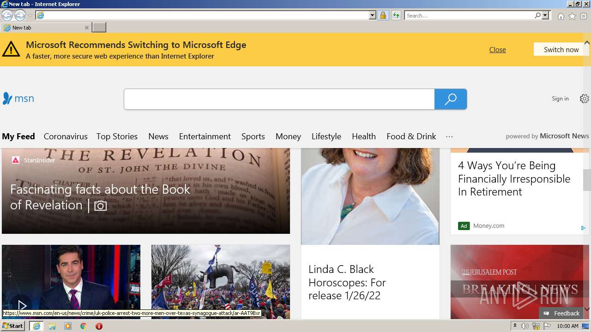Click the AdChoices icon on Money.com ad
591x332 pixels.
click(x=583, y=228)
